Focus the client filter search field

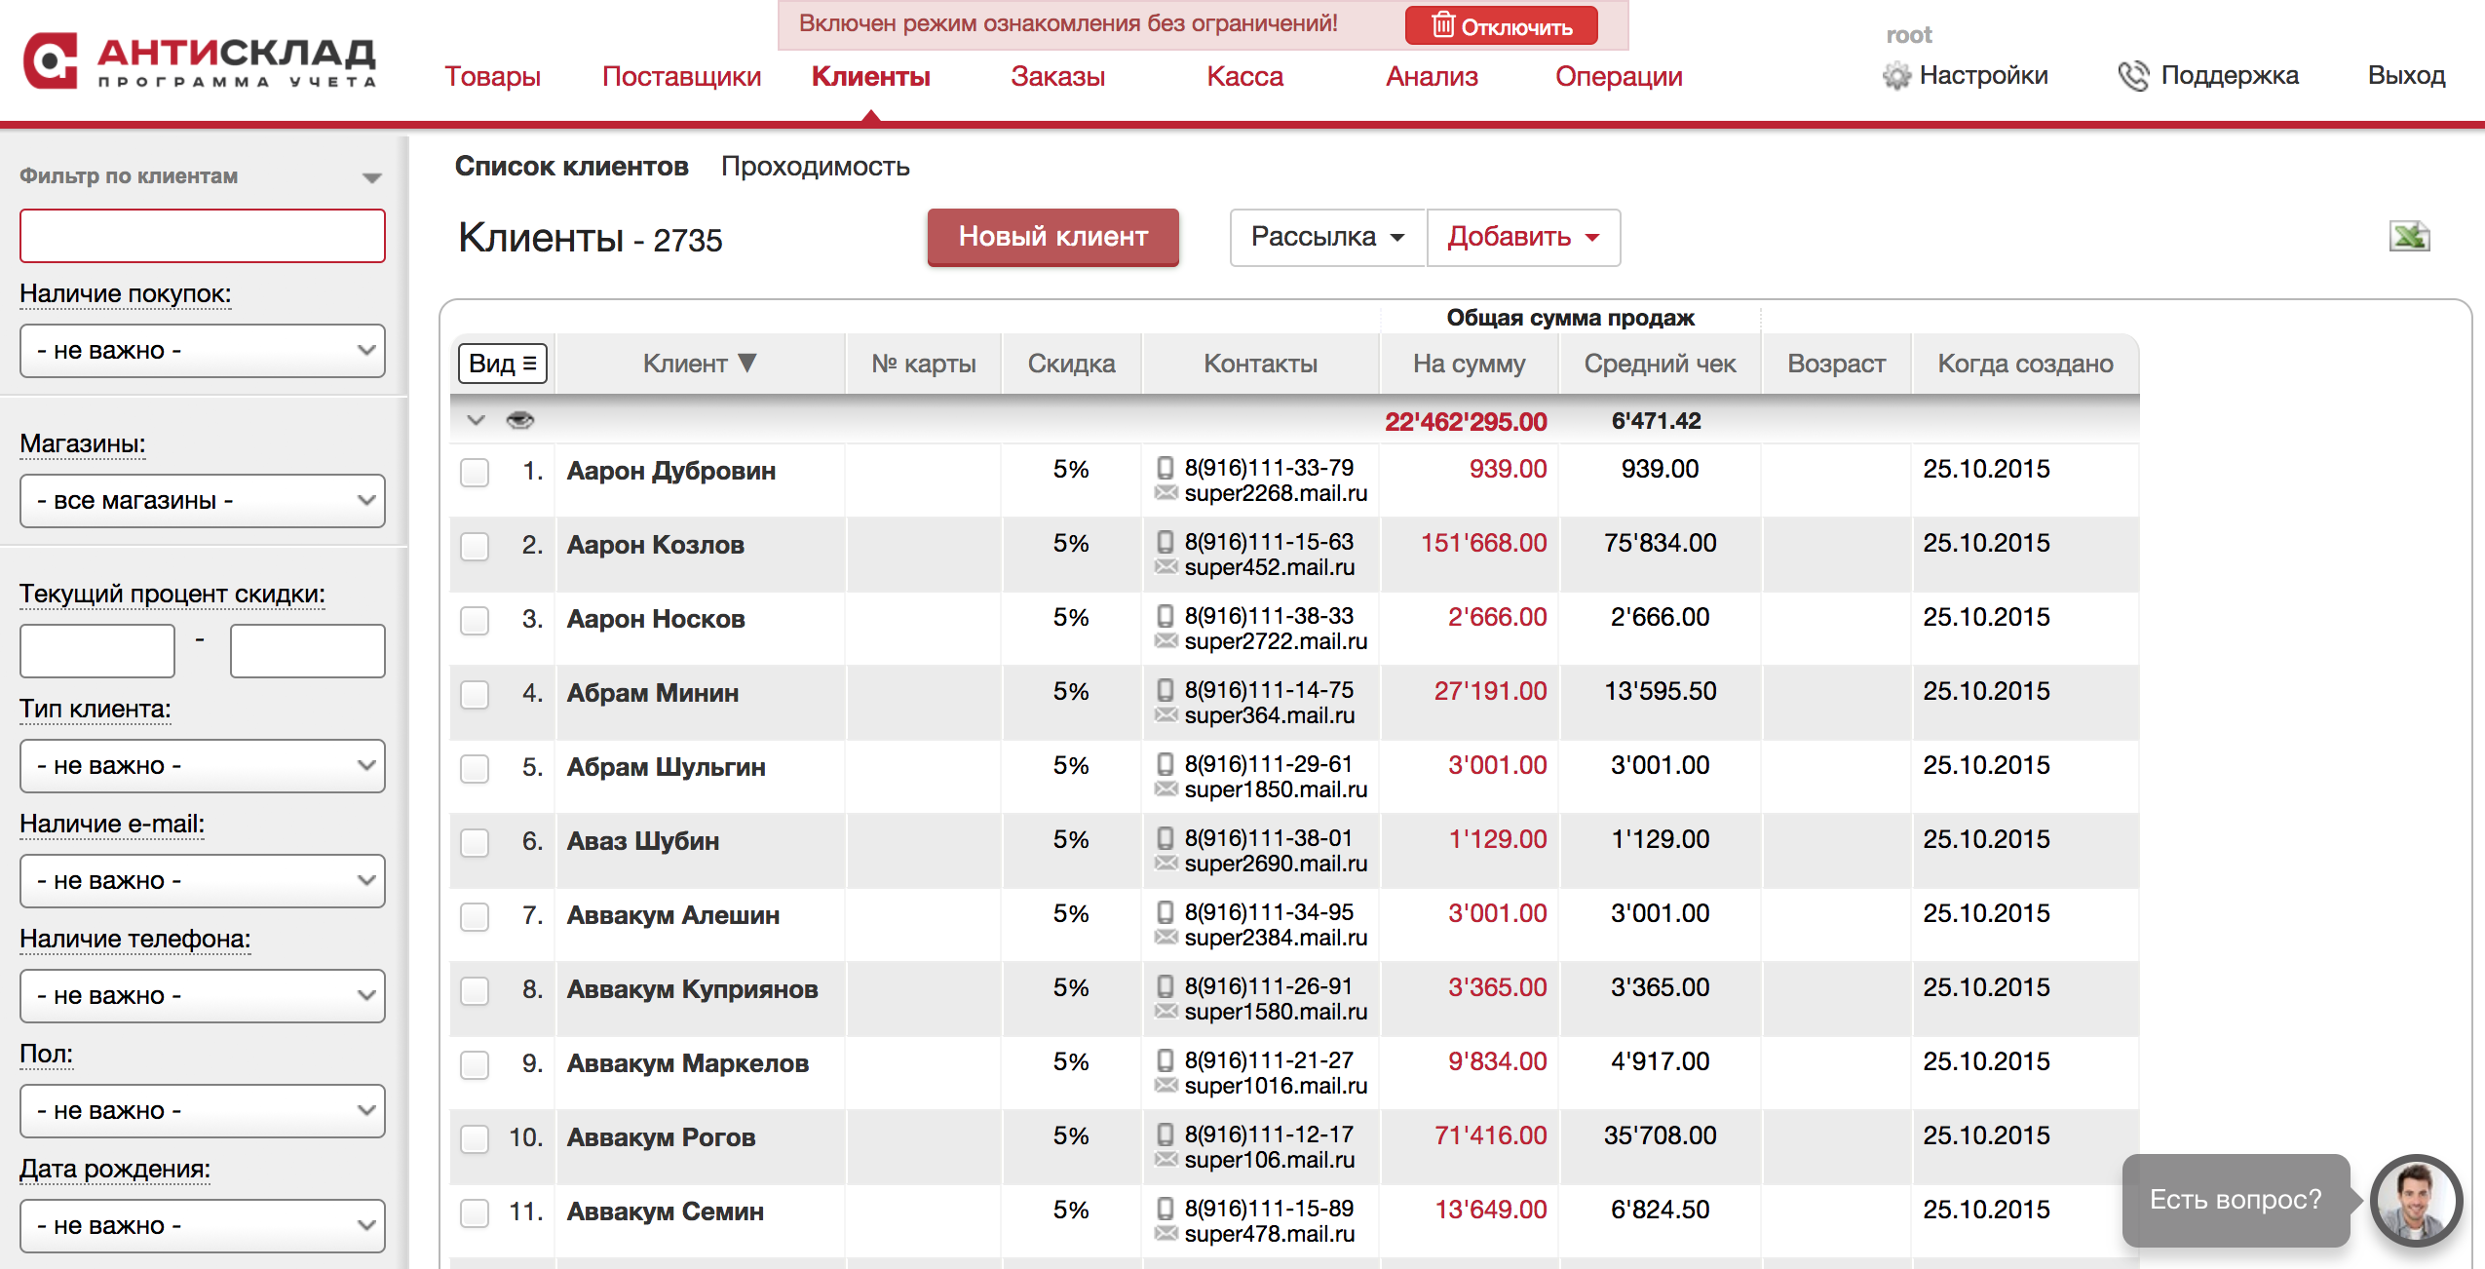point(203,236)
